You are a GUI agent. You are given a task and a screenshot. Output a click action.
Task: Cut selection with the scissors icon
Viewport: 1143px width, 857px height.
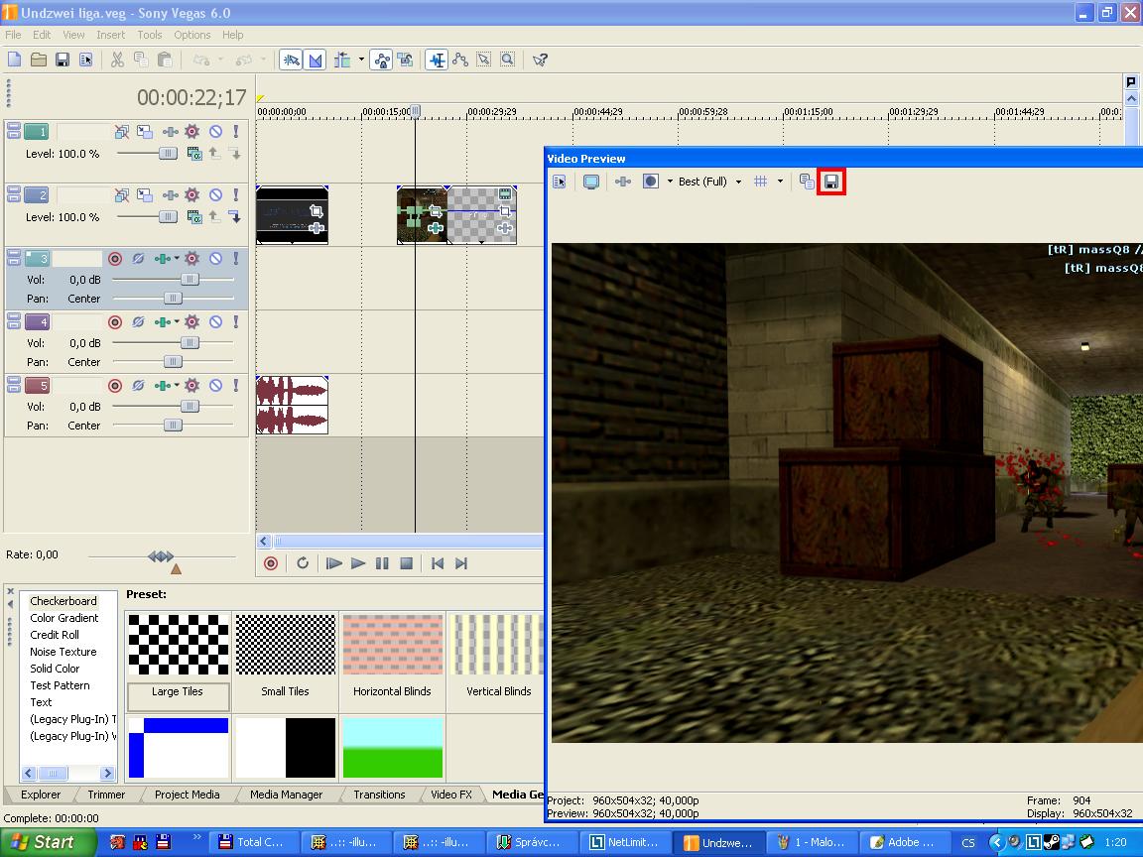coord(117,60)
